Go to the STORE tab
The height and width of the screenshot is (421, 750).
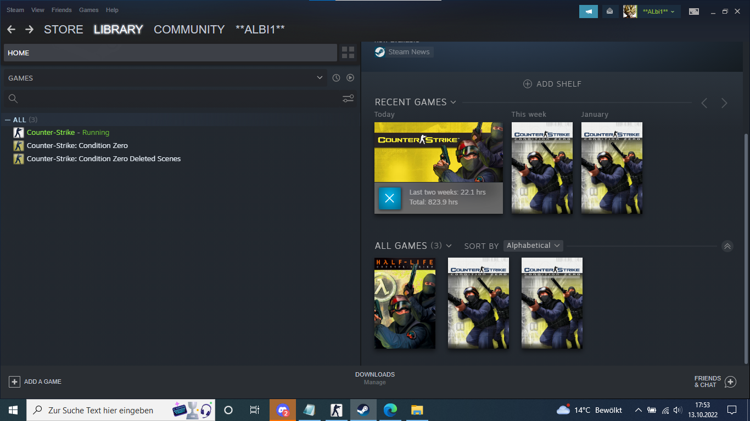[64, 30]
